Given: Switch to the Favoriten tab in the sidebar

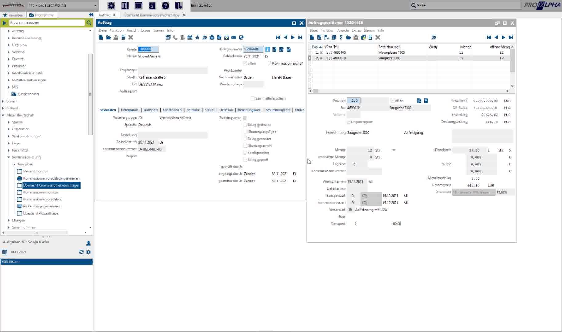Looking at the screenshot, I should pyautogui.click(x=13, y=15).
